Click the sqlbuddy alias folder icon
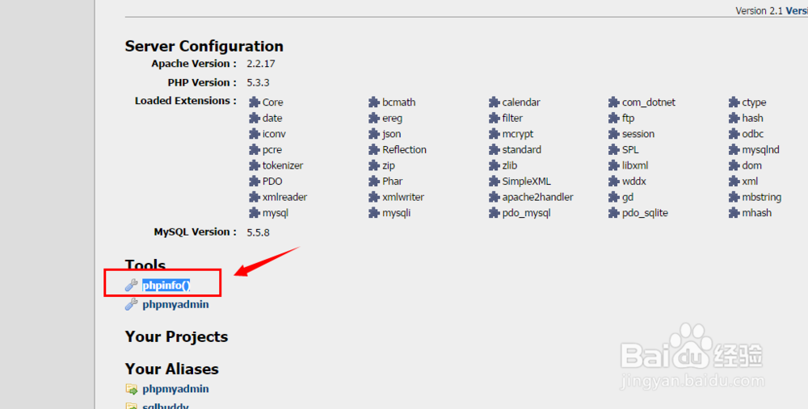This screenshot has width=808, height=409. (131, 405)
